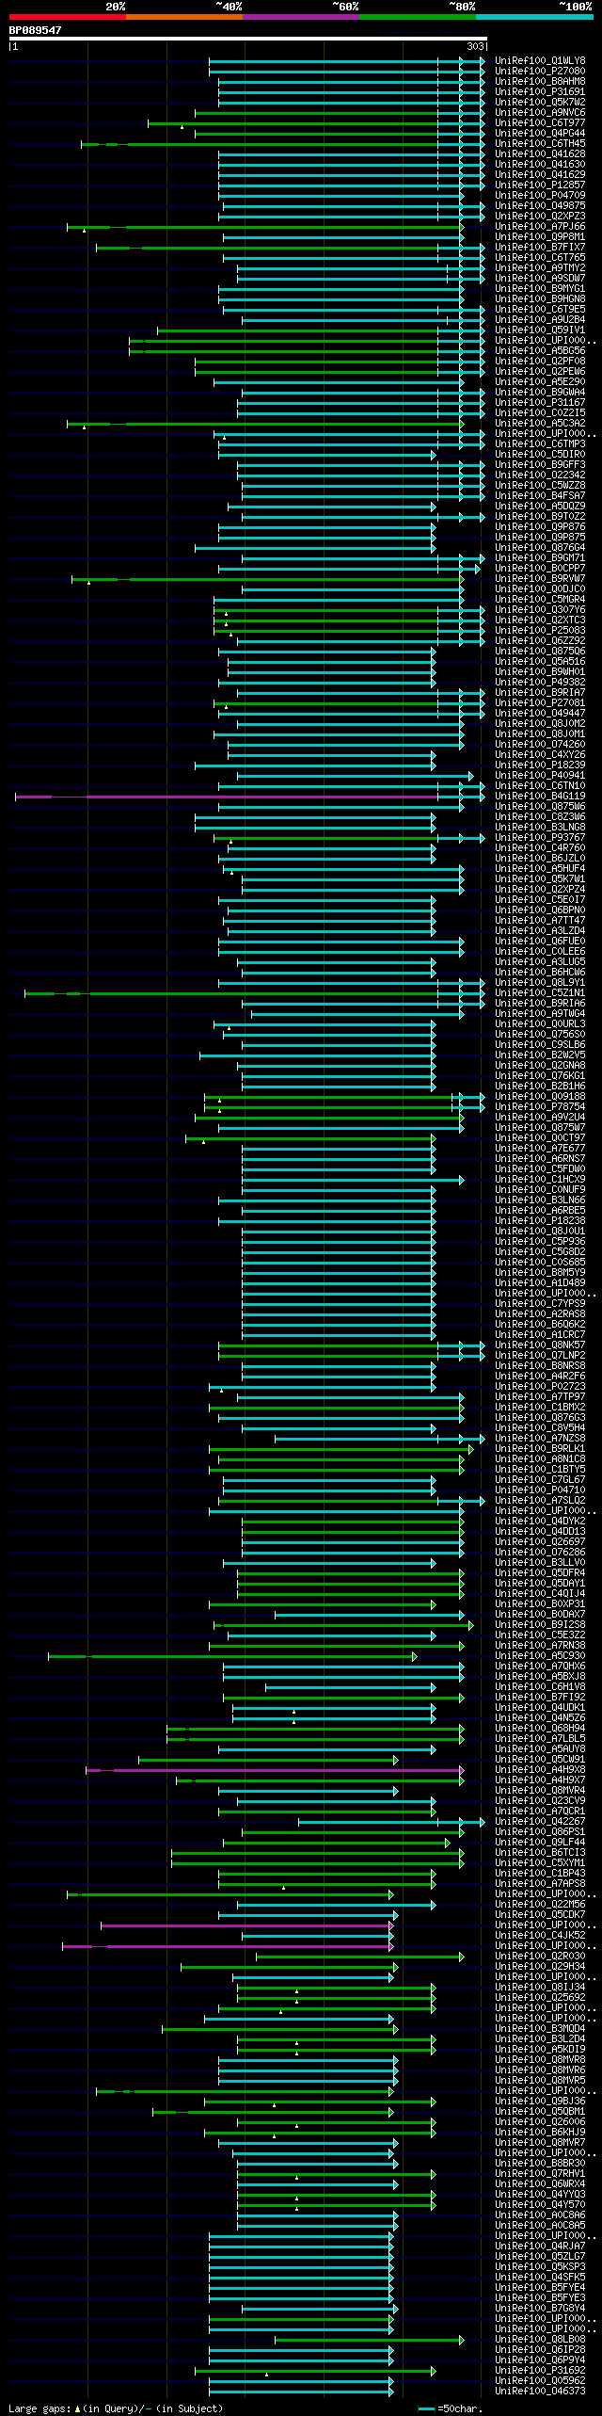Select the query name BP089547
The height and width of the screenshot is (2416, 602).
click(x=35, y=30)
